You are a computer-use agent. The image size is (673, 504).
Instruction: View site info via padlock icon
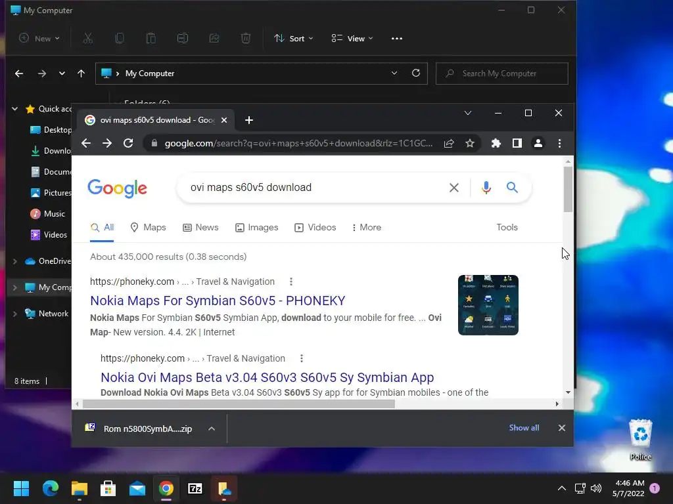[x=154, y=143]
